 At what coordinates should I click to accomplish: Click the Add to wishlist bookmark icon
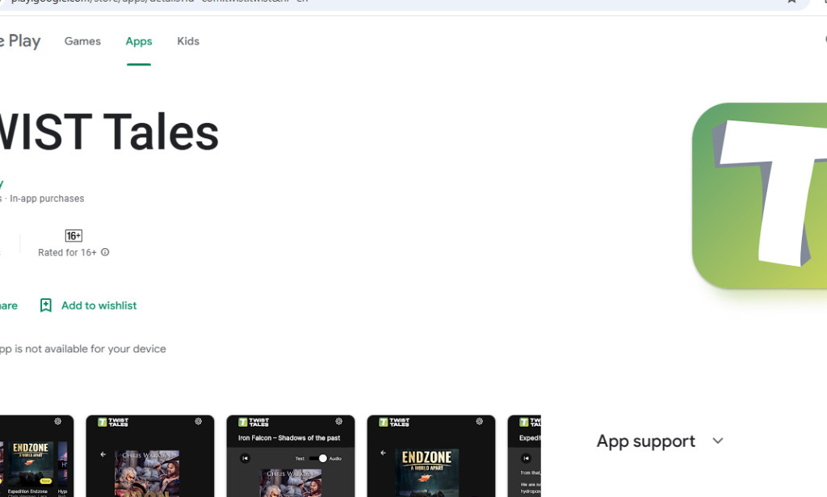point(46,305)
